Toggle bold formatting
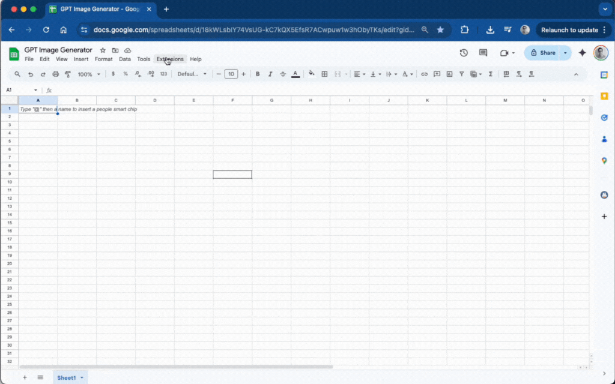 pos(258,74)
